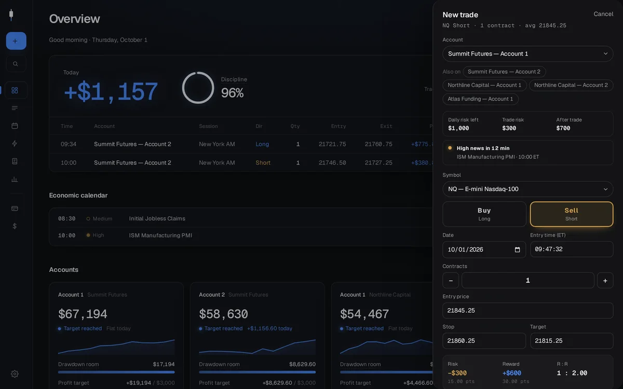Click the candlestick app logo
The image size is (623, 389).
point(11,15)
